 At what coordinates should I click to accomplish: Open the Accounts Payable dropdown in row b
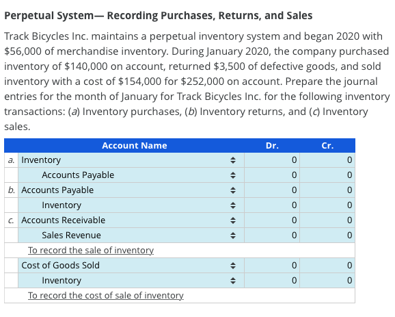(x=131, y=190)
